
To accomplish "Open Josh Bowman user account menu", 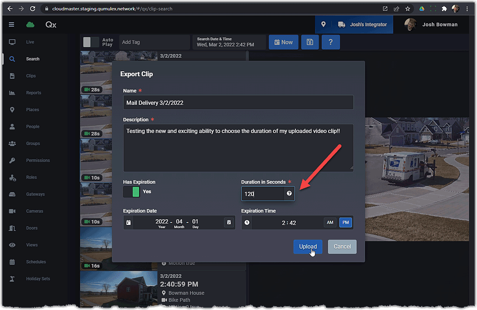I will (x=432, y=25).
